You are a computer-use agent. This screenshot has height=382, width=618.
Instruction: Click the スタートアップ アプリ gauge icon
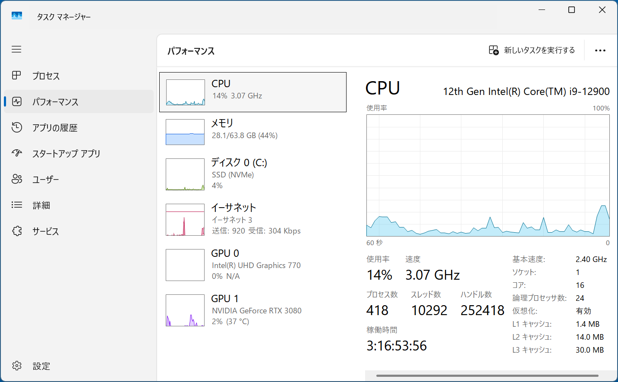[x=16, y=153]
